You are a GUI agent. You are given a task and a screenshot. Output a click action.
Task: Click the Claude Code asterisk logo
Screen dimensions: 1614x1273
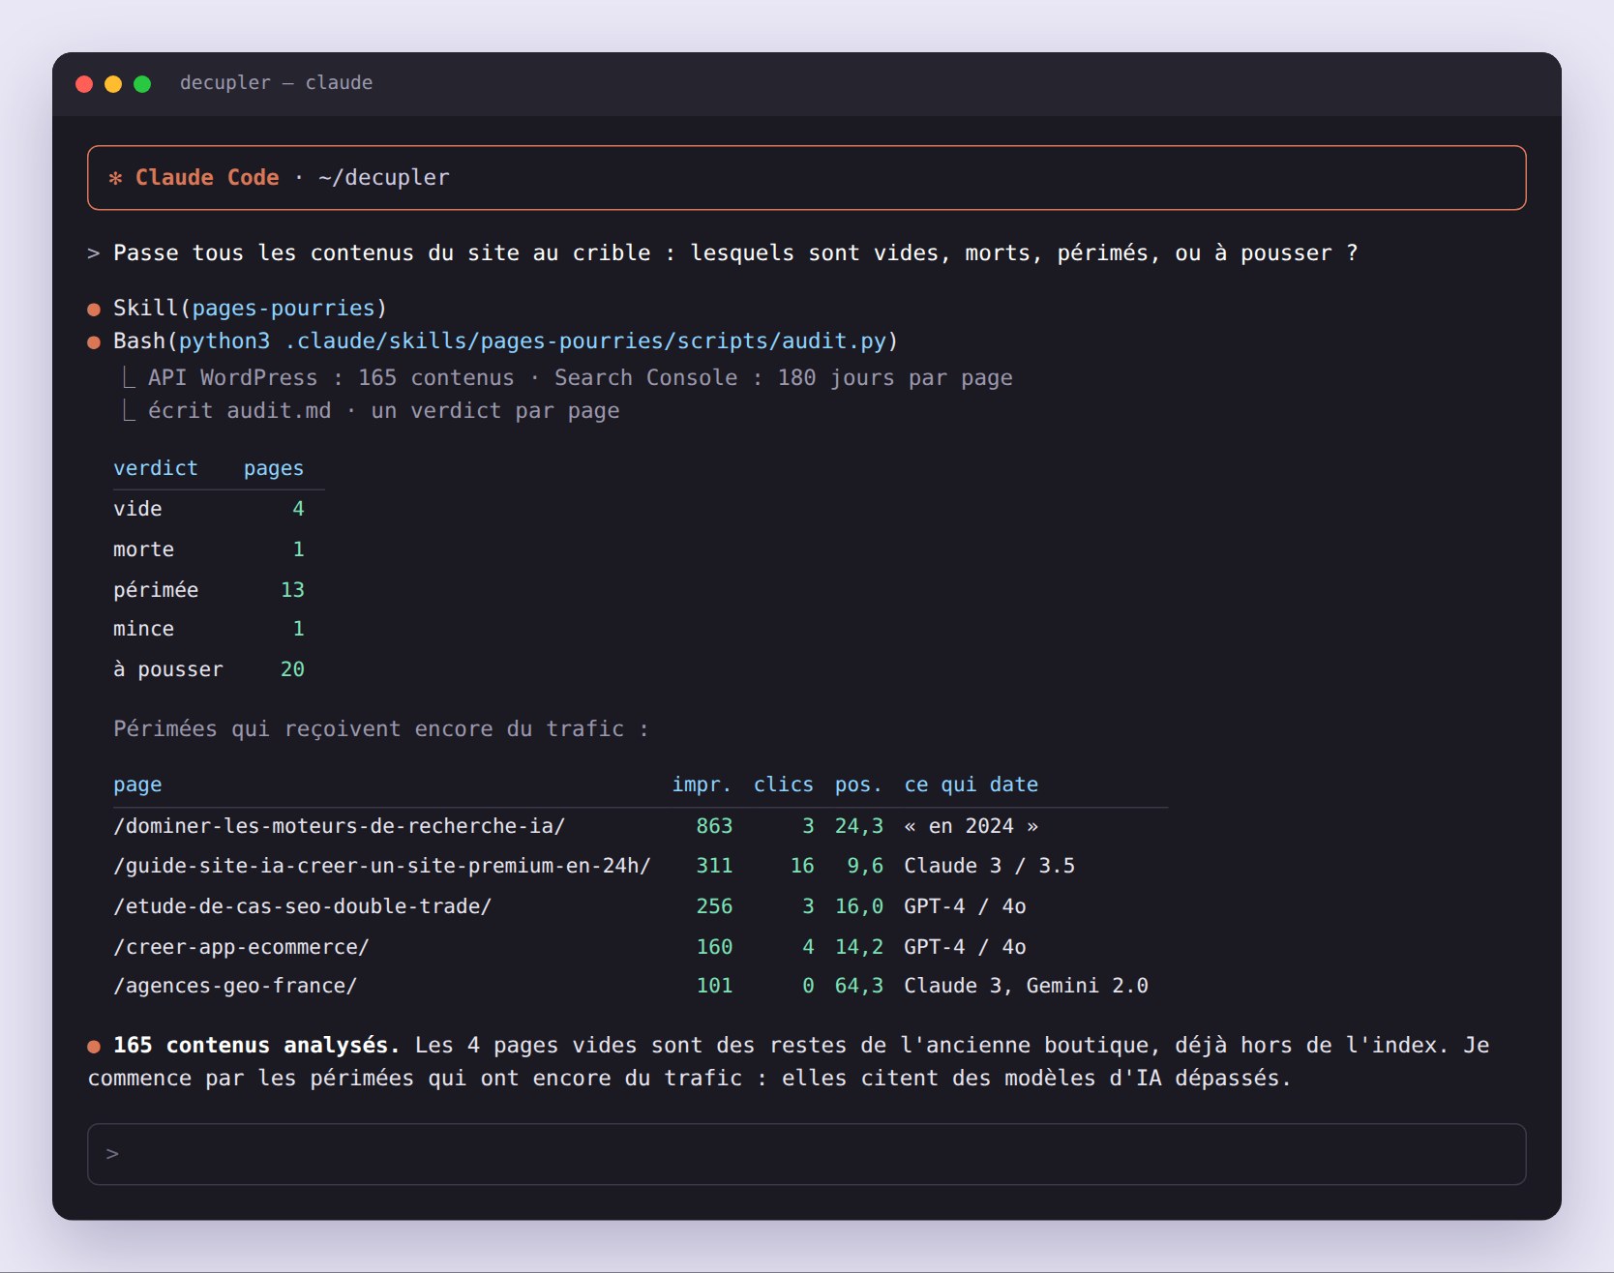(x=115, y=178)
